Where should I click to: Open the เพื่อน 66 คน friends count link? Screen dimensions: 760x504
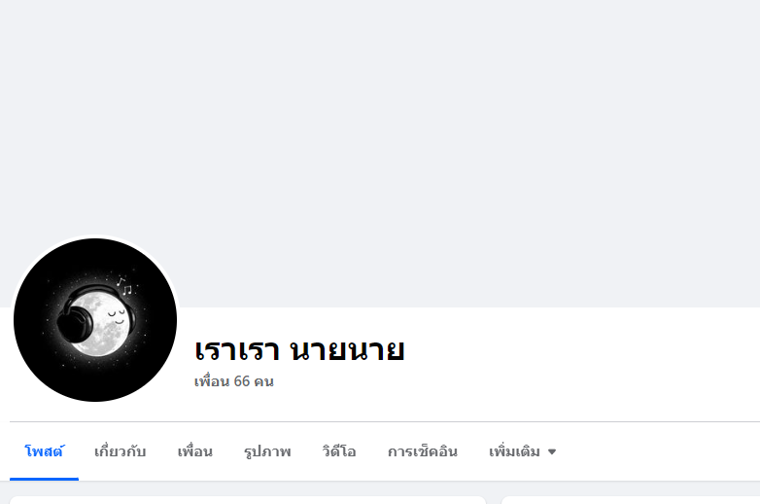(x=234, y=381)
